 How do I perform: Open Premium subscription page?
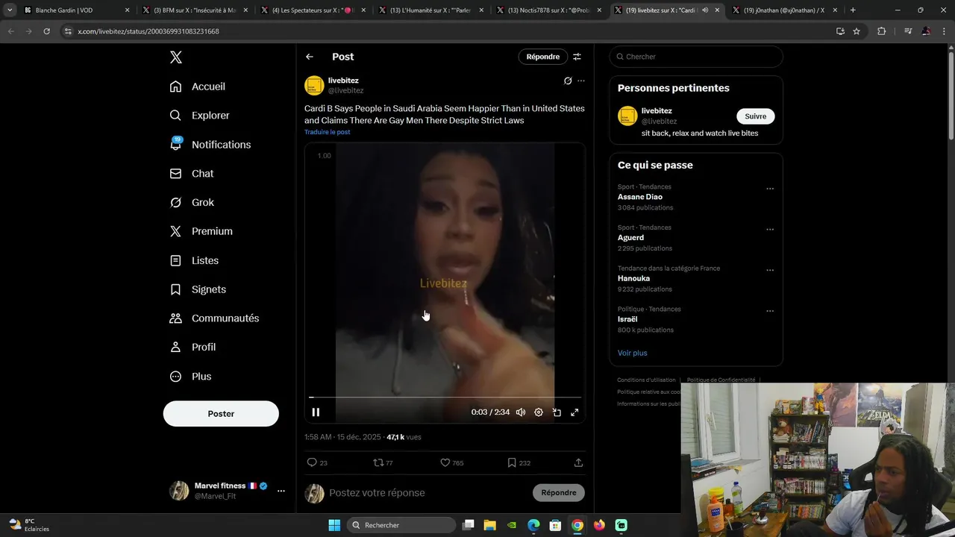pyautogui.click(x=201, y=231)
